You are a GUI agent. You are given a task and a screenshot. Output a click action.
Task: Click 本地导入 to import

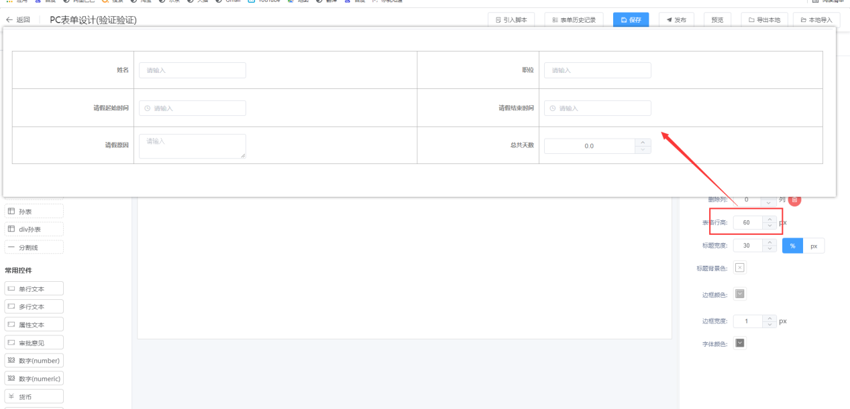click(x=816, y=20)
